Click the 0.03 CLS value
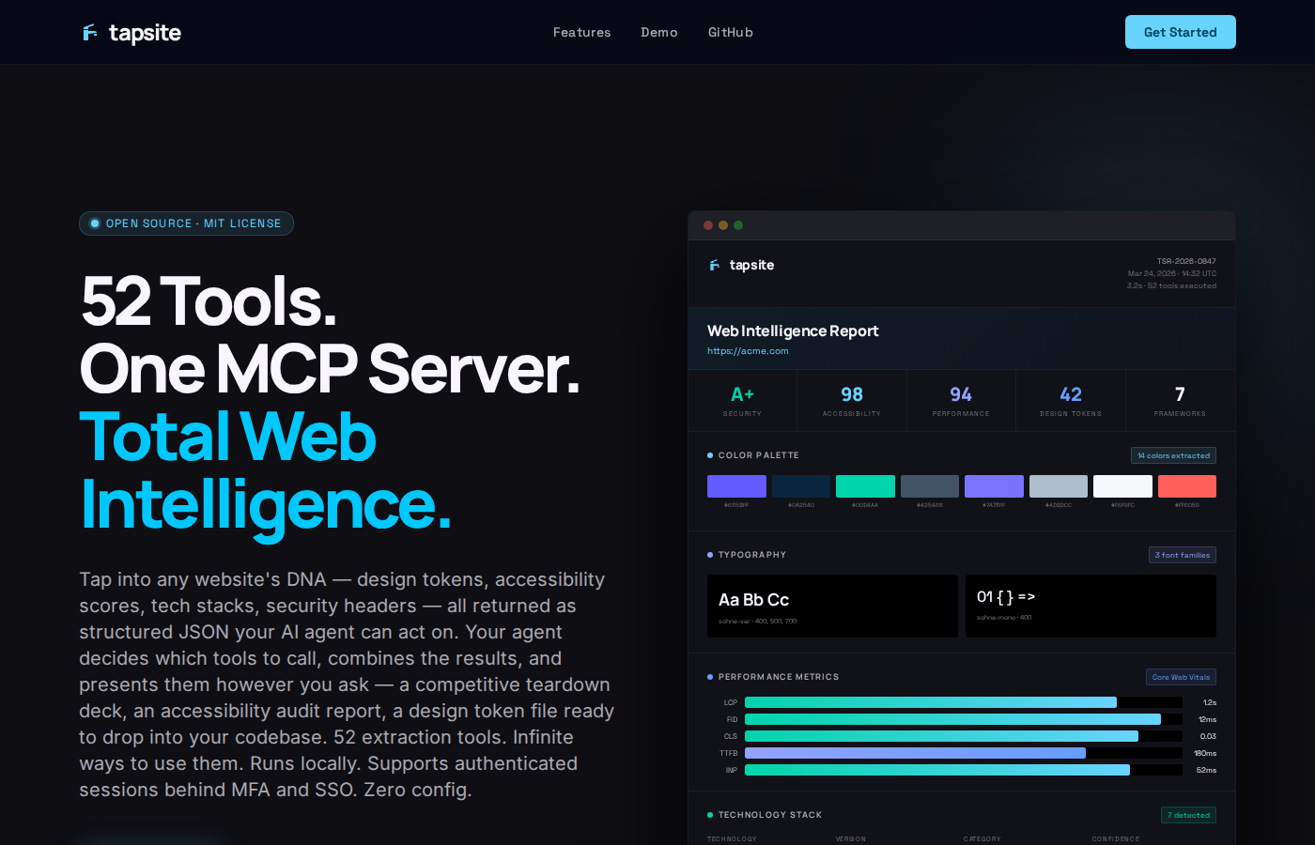Viewport: 1315px width, 845px height. coord(1208,736)
